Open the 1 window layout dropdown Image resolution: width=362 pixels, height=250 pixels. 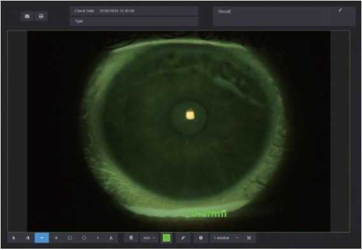(x=226, y=238)
